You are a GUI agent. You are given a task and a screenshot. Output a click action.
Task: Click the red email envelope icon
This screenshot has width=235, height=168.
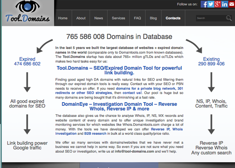tap(232, 4)
